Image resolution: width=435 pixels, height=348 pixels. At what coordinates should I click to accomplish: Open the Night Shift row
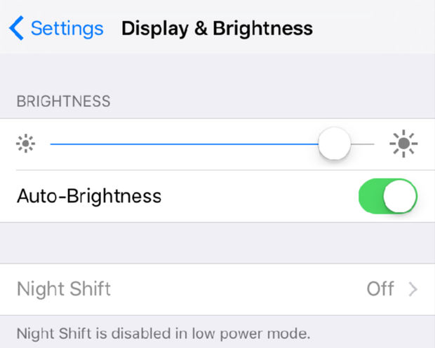pyautogui.click(x=217, y=289)
